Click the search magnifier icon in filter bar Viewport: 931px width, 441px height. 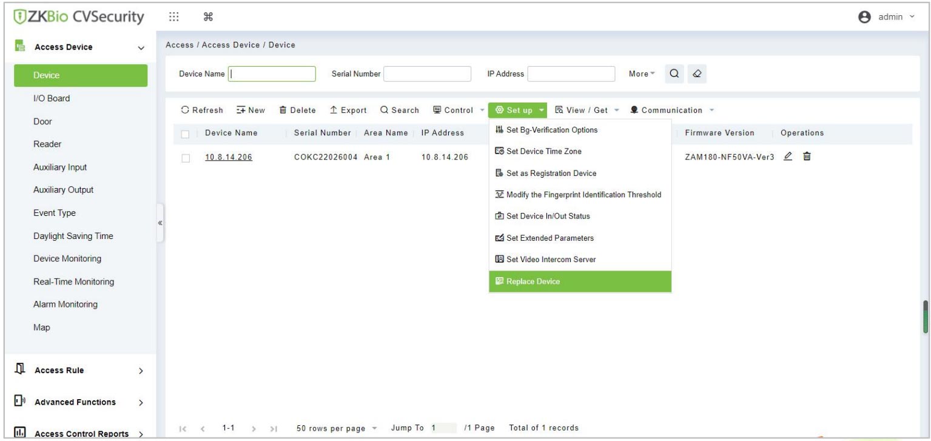pos(672,73)
